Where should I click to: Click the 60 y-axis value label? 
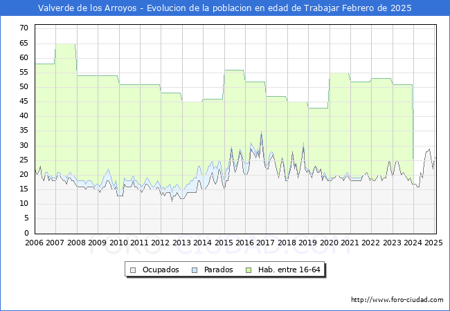click(x=24, y=57)
